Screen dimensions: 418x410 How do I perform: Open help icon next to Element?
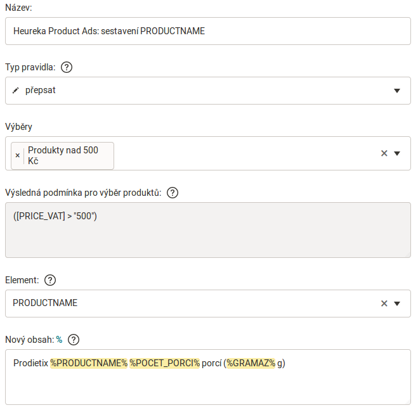coord(50,280)
